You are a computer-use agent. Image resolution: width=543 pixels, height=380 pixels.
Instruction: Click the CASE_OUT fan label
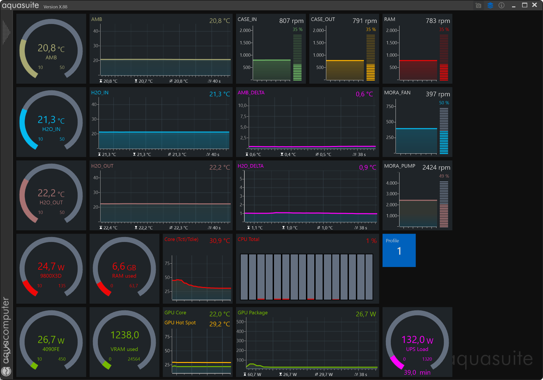pyautogui.click(x=323, y=19)
